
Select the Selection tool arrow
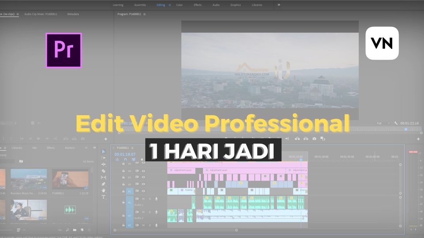tap(103, 151)
